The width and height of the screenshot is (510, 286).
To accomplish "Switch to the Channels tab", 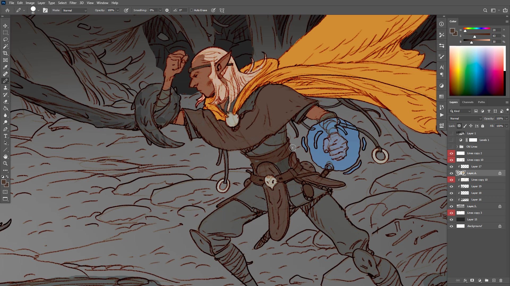I will pos(467,102).
